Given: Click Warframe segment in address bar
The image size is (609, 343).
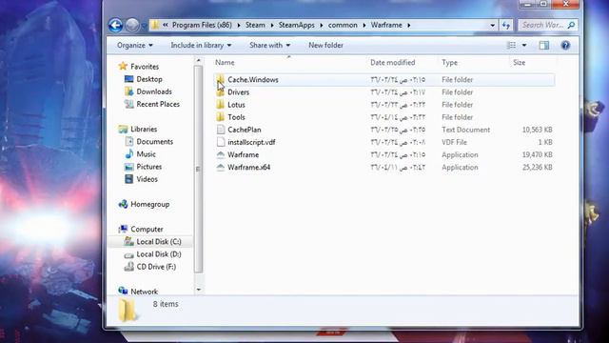Looking at the screenshot, I should click(386, 25).
